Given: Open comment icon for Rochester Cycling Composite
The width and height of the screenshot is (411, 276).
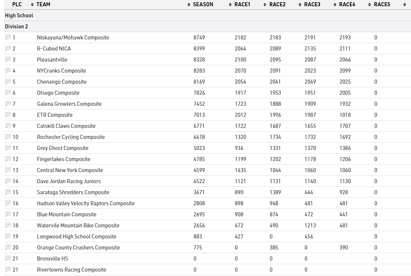Looking at the screenshot, I should click(8, 137).
